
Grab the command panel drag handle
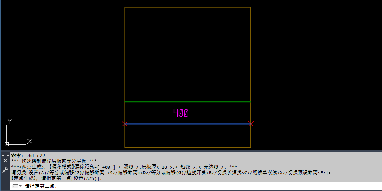click(x=5, y=154)
